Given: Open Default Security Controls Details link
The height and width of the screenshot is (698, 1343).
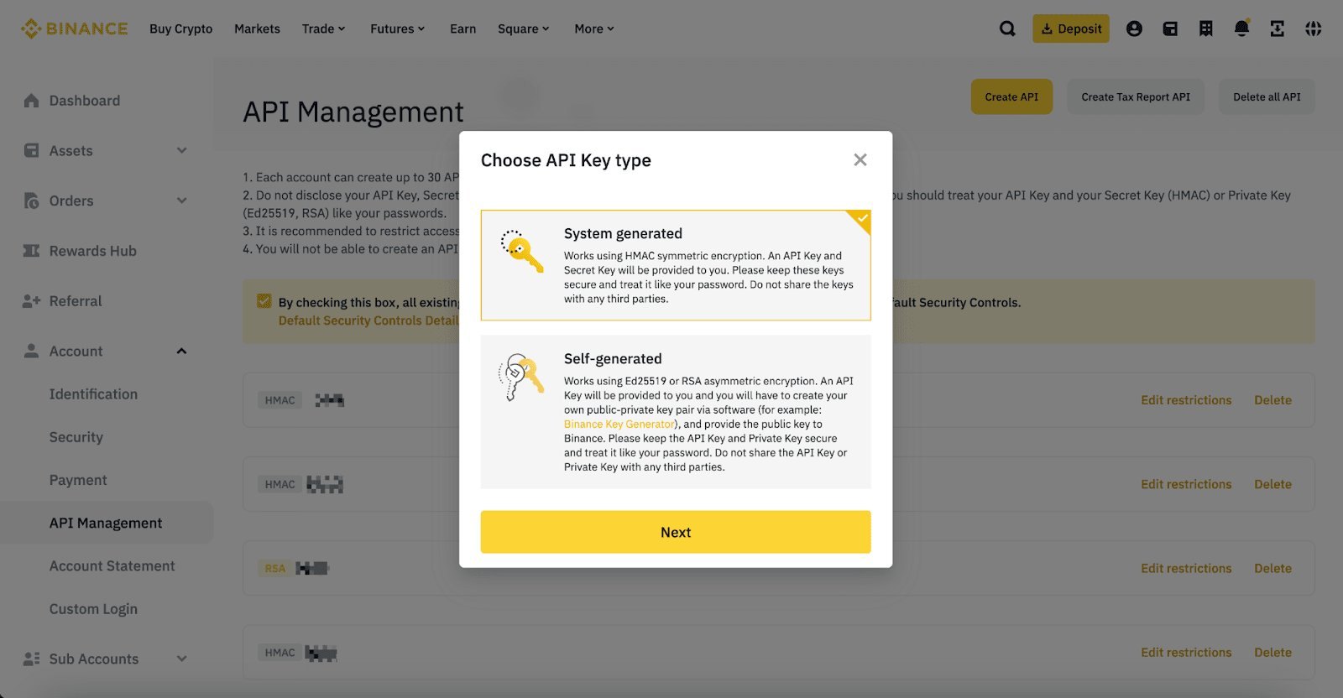Looking at the screenshot, I should [x=368, y=320].
